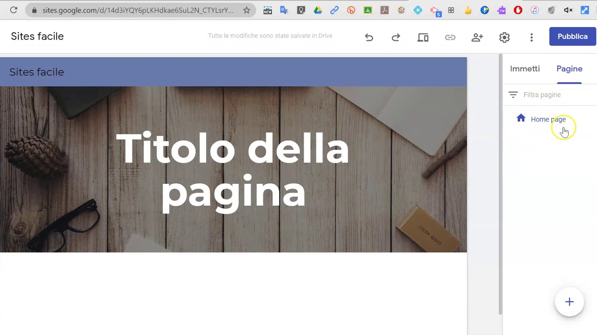This screenshot has height=335, width=597.
Task: Open the purple puzzle rw extension
Action: [501, 10]
